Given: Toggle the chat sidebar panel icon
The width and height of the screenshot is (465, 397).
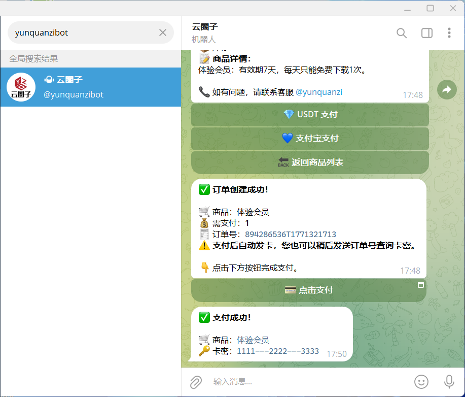Looking at the screenshot, I should (426, 32).
